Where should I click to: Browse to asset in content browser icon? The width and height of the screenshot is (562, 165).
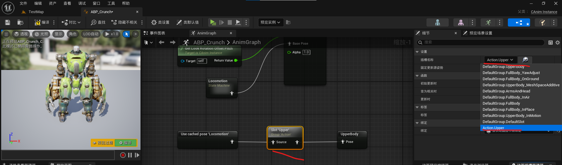coord(20,22)
